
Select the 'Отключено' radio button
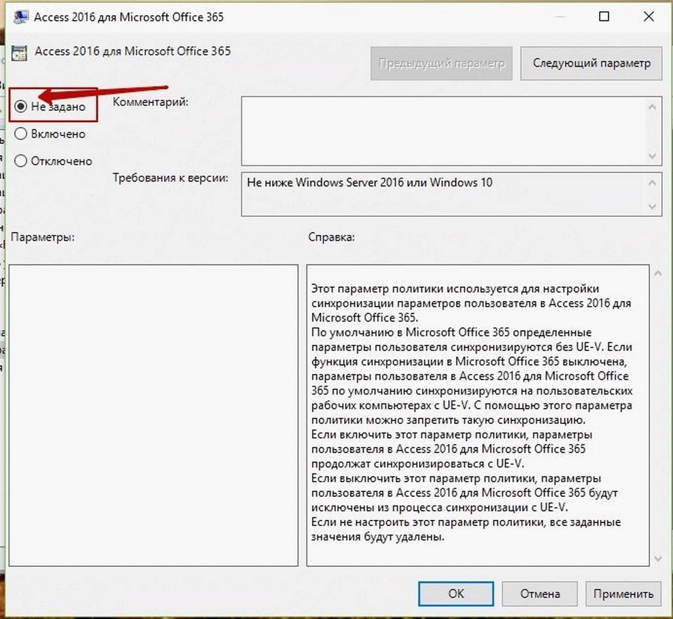pyautogui.click(x=21, y=161)
